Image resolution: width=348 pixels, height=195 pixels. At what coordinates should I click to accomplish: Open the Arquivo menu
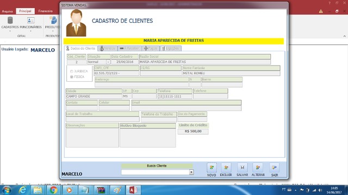point(7,11)
